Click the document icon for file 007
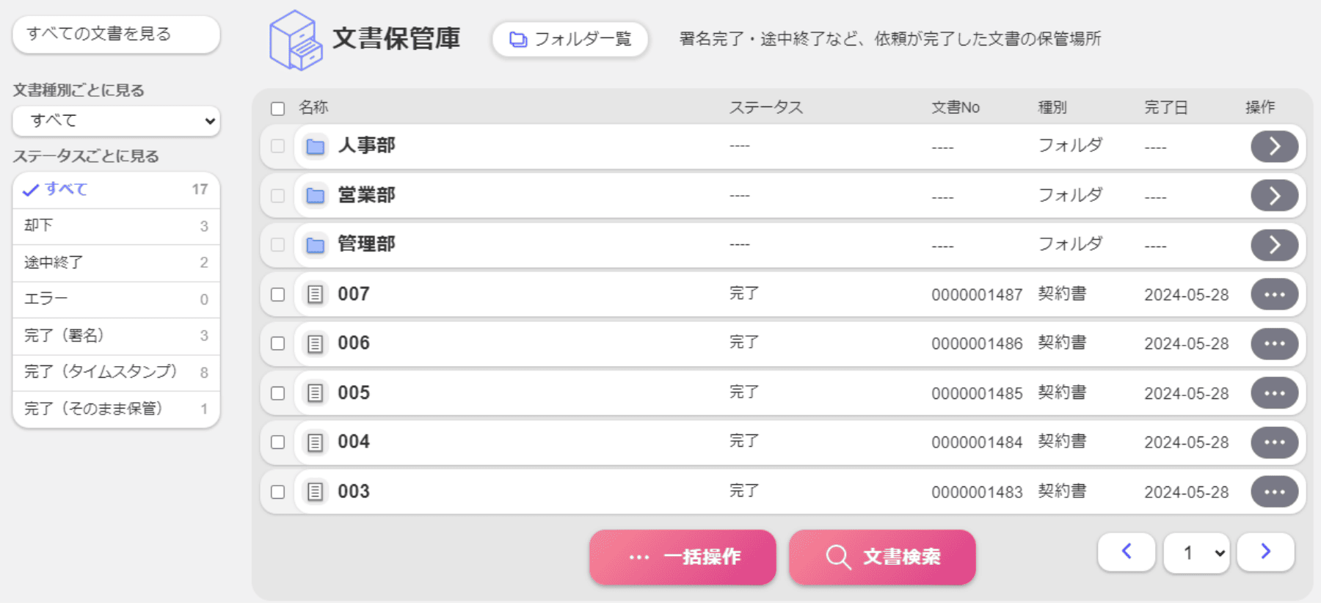Screen dimensions: 1321x603 coord(316,293)
